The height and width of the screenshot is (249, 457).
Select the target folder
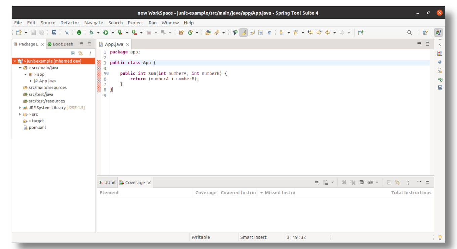tap(34, 121)
